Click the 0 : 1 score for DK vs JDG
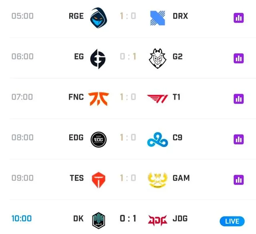The width and height of the screenshot is (256, 234). [x=128, y=219]
